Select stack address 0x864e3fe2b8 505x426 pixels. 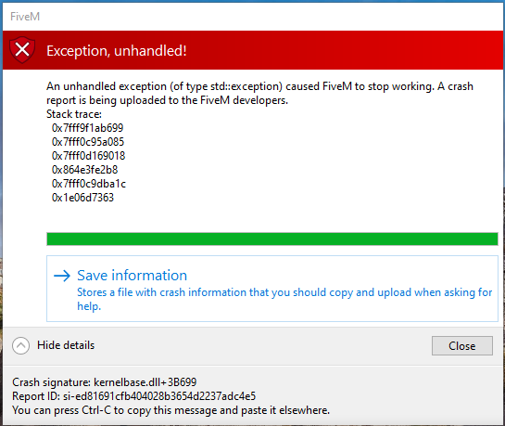point(85,170)
